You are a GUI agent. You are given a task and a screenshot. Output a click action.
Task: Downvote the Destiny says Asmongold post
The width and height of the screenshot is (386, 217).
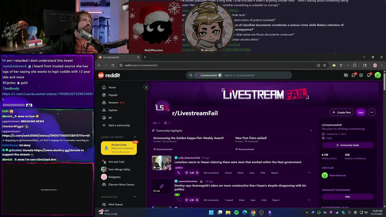point(197,200)
